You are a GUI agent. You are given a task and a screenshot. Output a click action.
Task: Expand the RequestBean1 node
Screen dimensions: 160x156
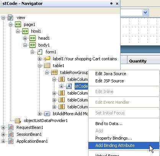[3, 127]
